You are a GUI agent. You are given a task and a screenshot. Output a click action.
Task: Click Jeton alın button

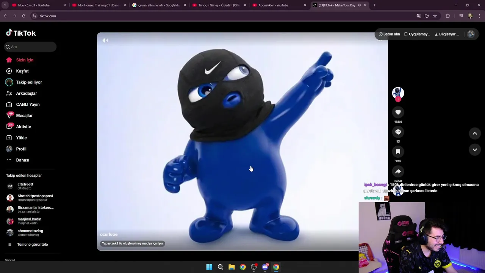coord(389,34)
